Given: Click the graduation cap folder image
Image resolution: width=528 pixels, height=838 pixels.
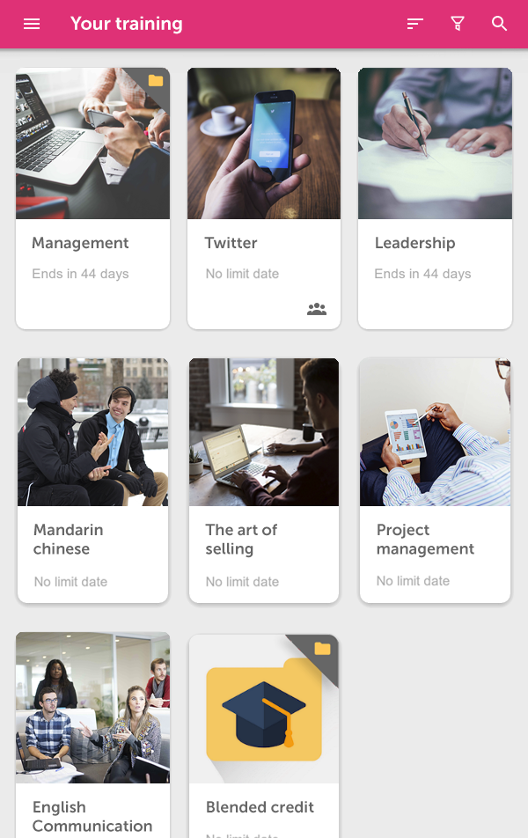Looking at the screenshot, I should [x=264, y=709].
